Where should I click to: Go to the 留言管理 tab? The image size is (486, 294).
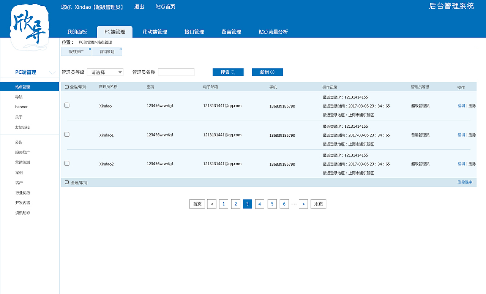(231, 32)
